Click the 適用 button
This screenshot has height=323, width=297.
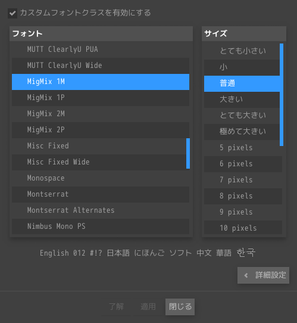pyautogui.click(x=148, y=307)
